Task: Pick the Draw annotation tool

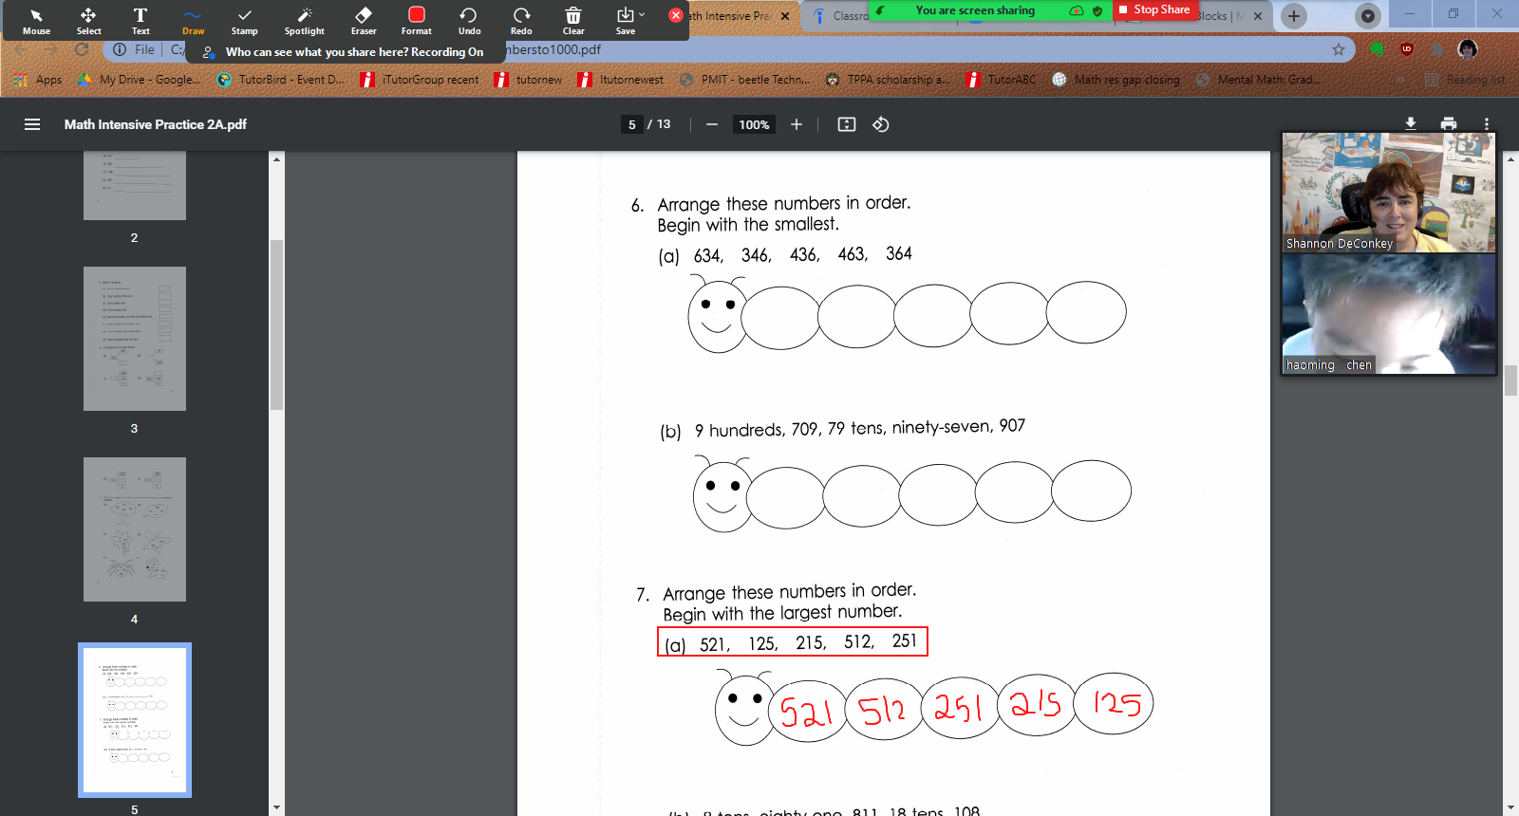Action: (x=193, y=21)
